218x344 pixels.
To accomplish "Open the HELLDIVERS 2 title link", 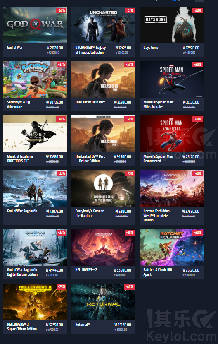I will tap(86, 270).
